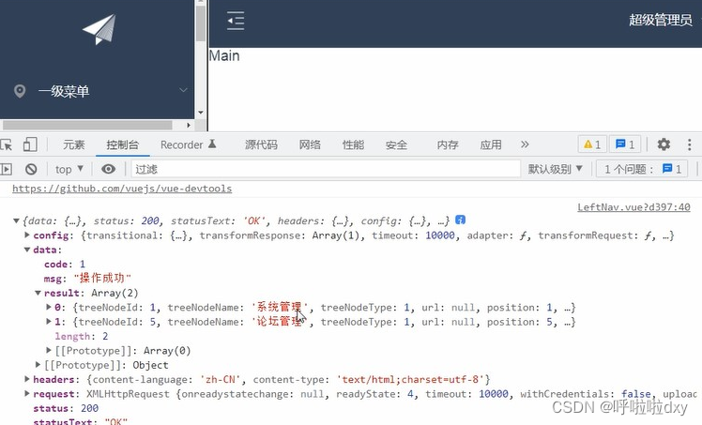Open the top context dropdown
Viewport: 702px width, 425px height.
[69, 169]
